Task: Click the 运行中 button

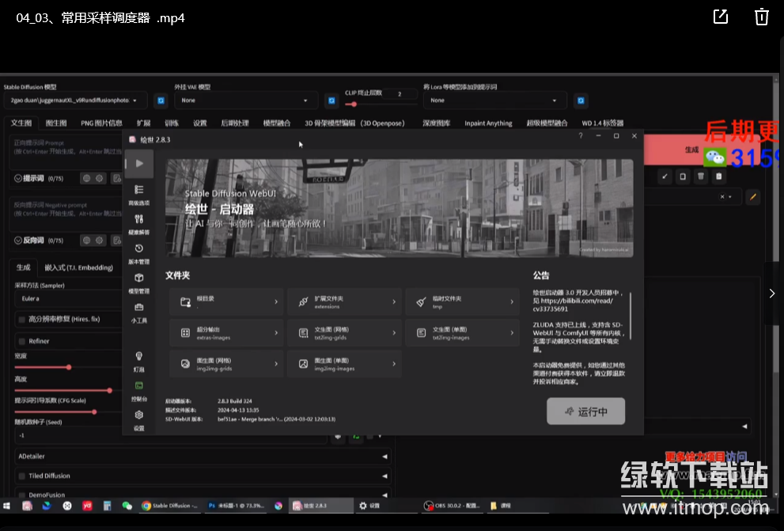Action: 585,411
